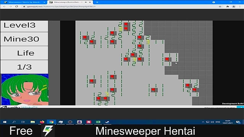Open Steam from the taskbar
The height and width of the screenshot is (137, 244).
pyautogui.click(x=107, y=122)
